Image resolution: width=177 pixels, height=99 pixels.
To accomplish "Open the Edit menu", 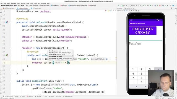I will [x=5, y=4].
